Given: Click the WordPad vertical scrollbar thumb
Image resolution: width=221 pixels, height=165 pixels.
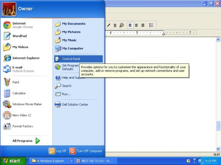Looking at the screenshot, I should 218,126.
